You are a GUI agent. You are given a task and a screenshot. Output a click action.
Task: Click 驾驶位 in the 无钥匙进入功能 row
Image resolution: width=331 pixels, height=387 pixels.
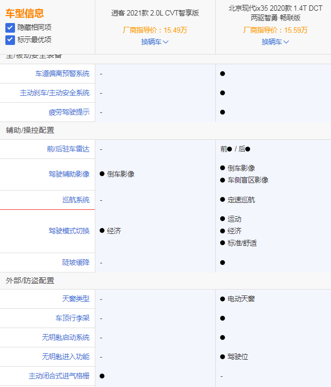238,356
